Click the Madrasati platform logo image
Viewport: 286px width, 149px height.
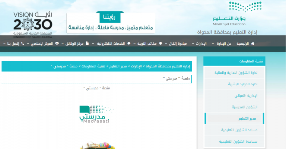(x=97, y=114)
